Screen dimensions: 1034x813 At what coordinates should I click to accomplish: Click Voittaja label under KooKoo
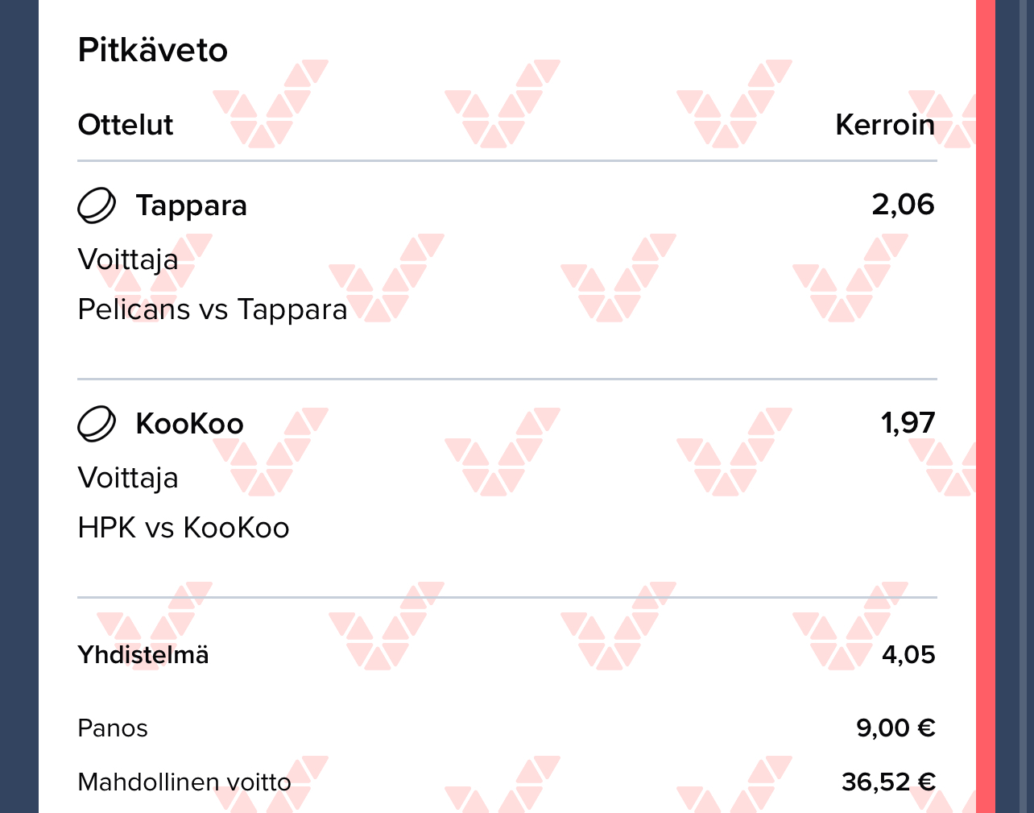click(128, 478)
